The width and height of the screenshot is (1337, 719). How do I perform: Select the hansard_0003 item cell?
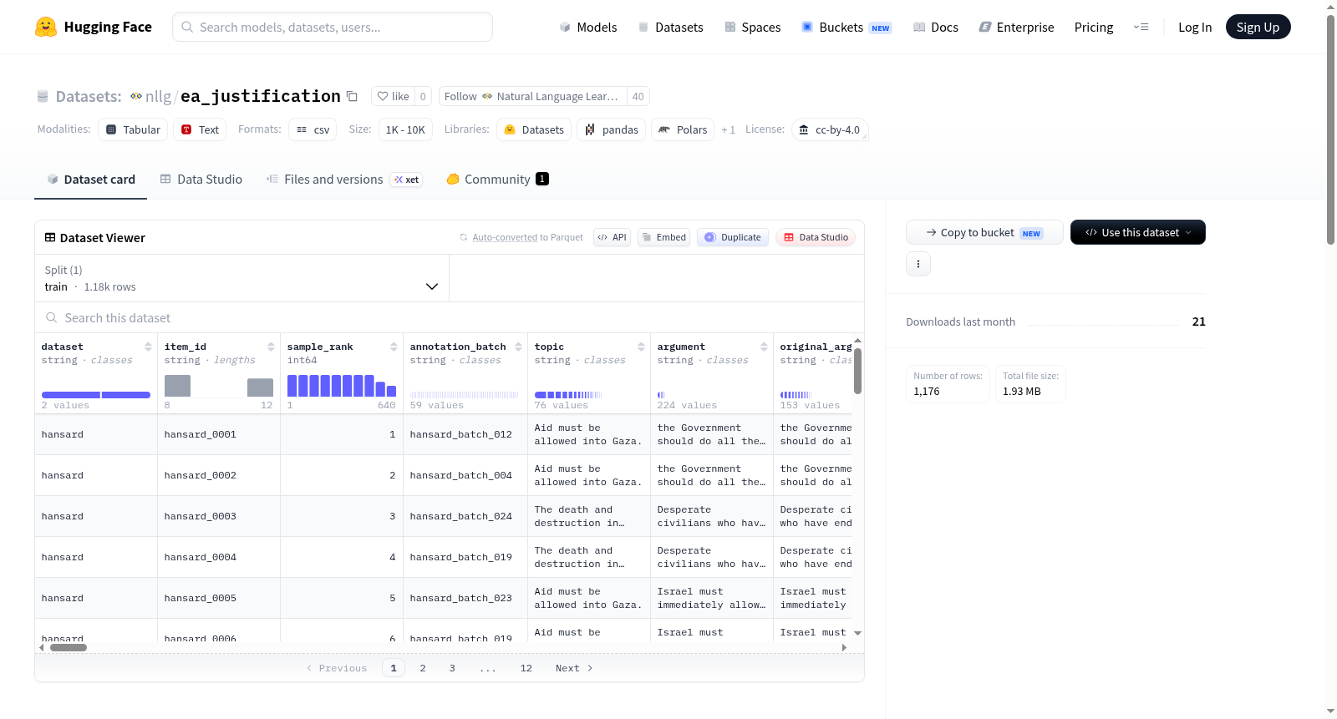[x=219, y=516]
